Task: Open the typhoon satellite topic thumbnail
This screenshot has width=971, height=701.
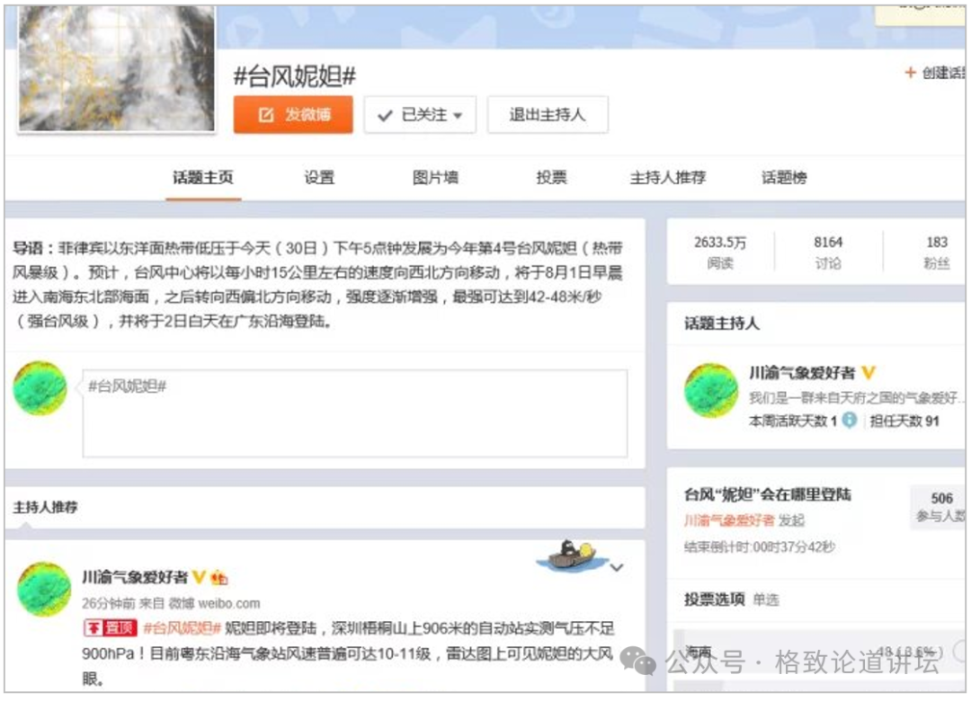Action: point(116,68)
